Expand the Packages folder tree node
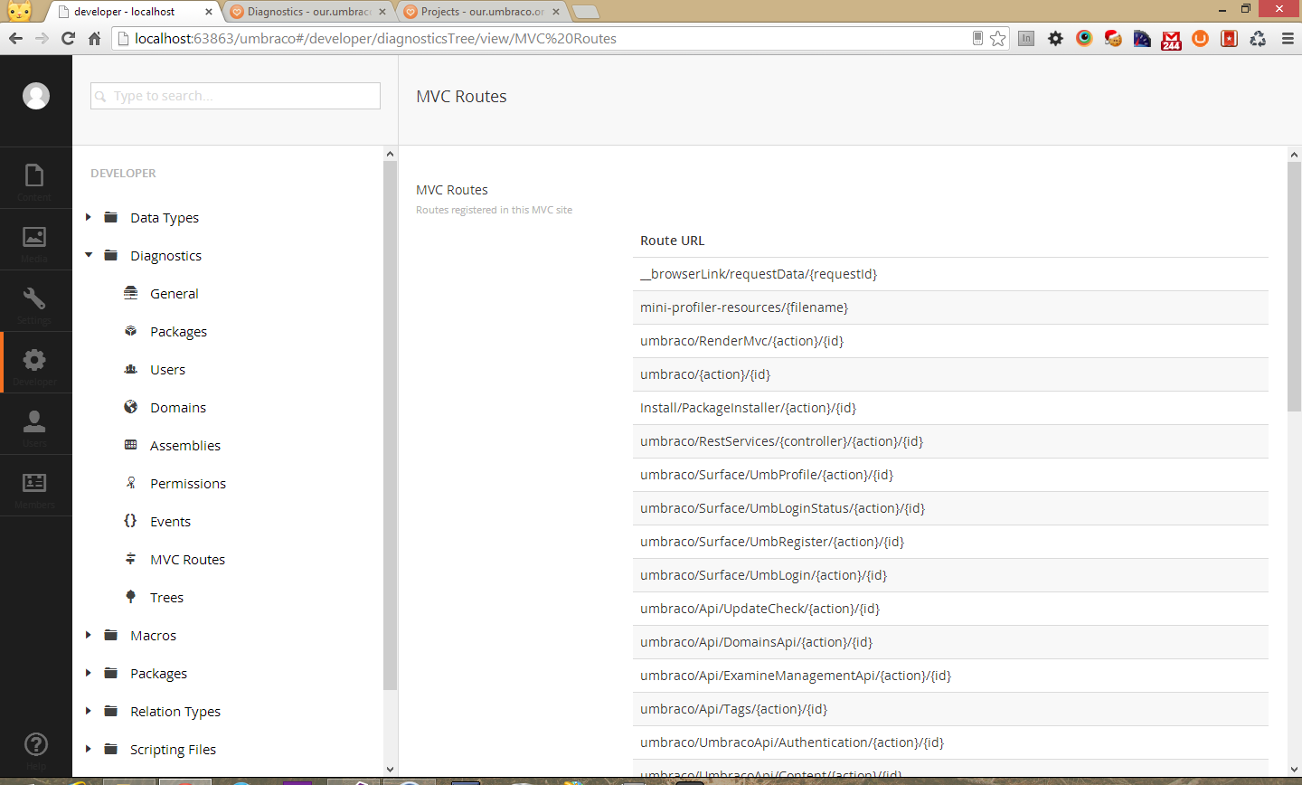Viewport: 1302px width, 785px height. pyautogui.click(x=88, y=673)
